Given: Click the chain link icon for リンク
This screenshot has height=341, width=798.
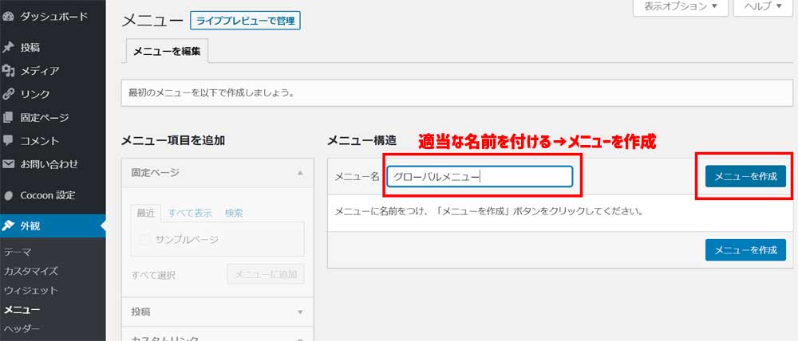Looking at the screenshot, I should point(9,94).
